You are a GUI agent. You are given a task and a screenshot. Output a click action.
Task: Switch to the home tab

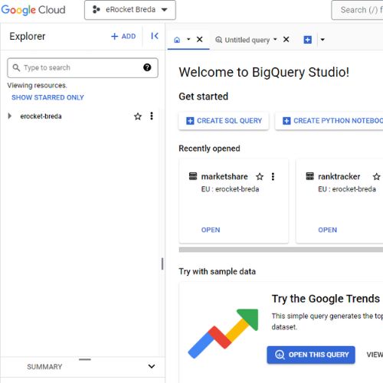(x=177, y=40)
